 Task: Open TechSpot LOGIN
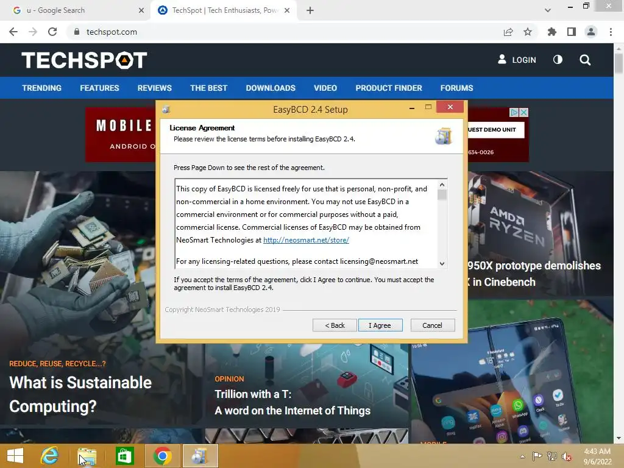[x=517, y=60]
